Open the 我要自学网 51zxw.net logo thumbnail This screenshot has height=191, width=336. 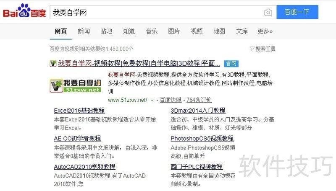(76, 85)
